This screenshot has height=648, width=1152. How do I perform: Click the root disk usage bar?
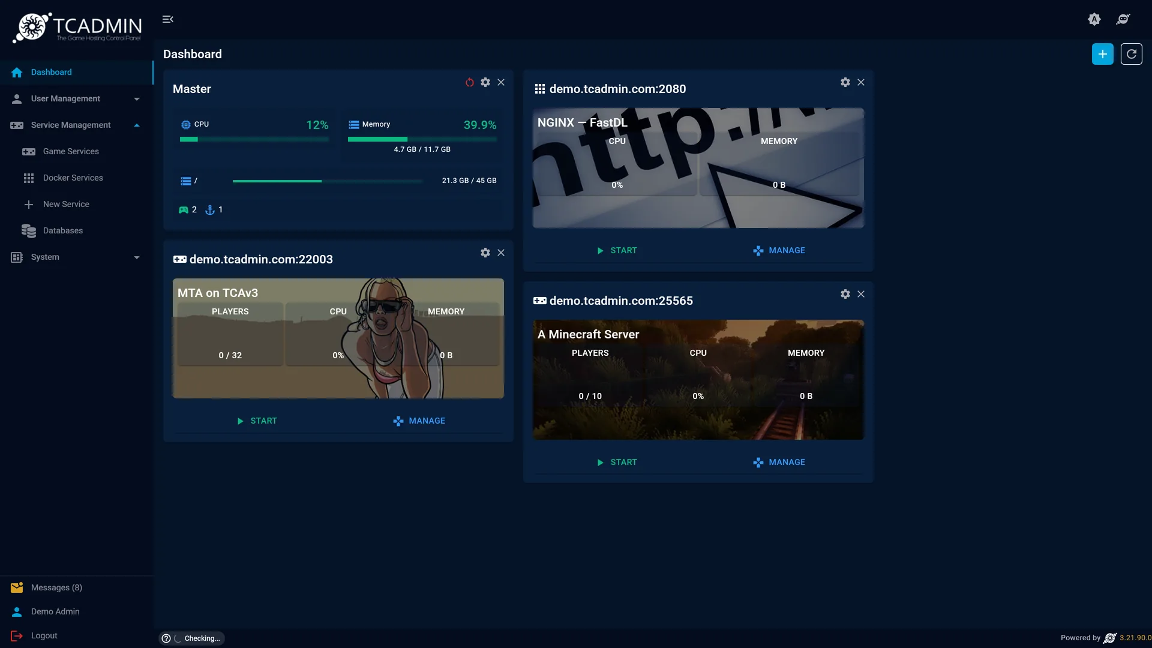[328, 181]
